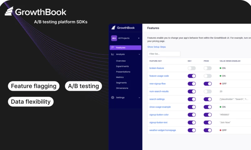Viewport: 251px width, 150px height.
Task: Toggle DEV switch for weather-widget-homepage
Action: click(192, 130)
